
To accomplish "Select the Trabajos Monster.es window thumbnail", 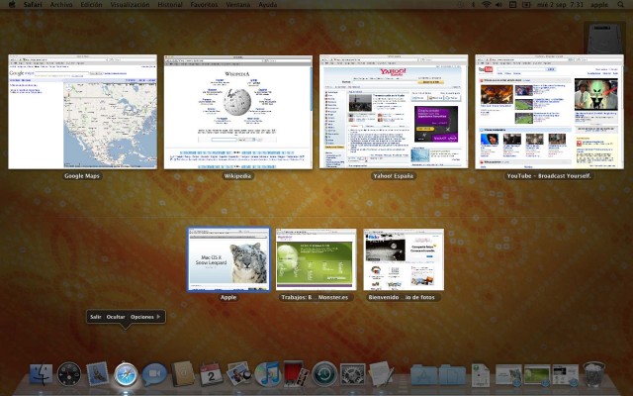I will pos(316,259).
